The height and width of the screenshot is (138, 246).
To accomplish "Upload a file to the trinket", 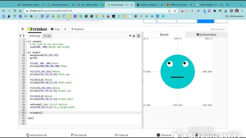I will [134, 36].
